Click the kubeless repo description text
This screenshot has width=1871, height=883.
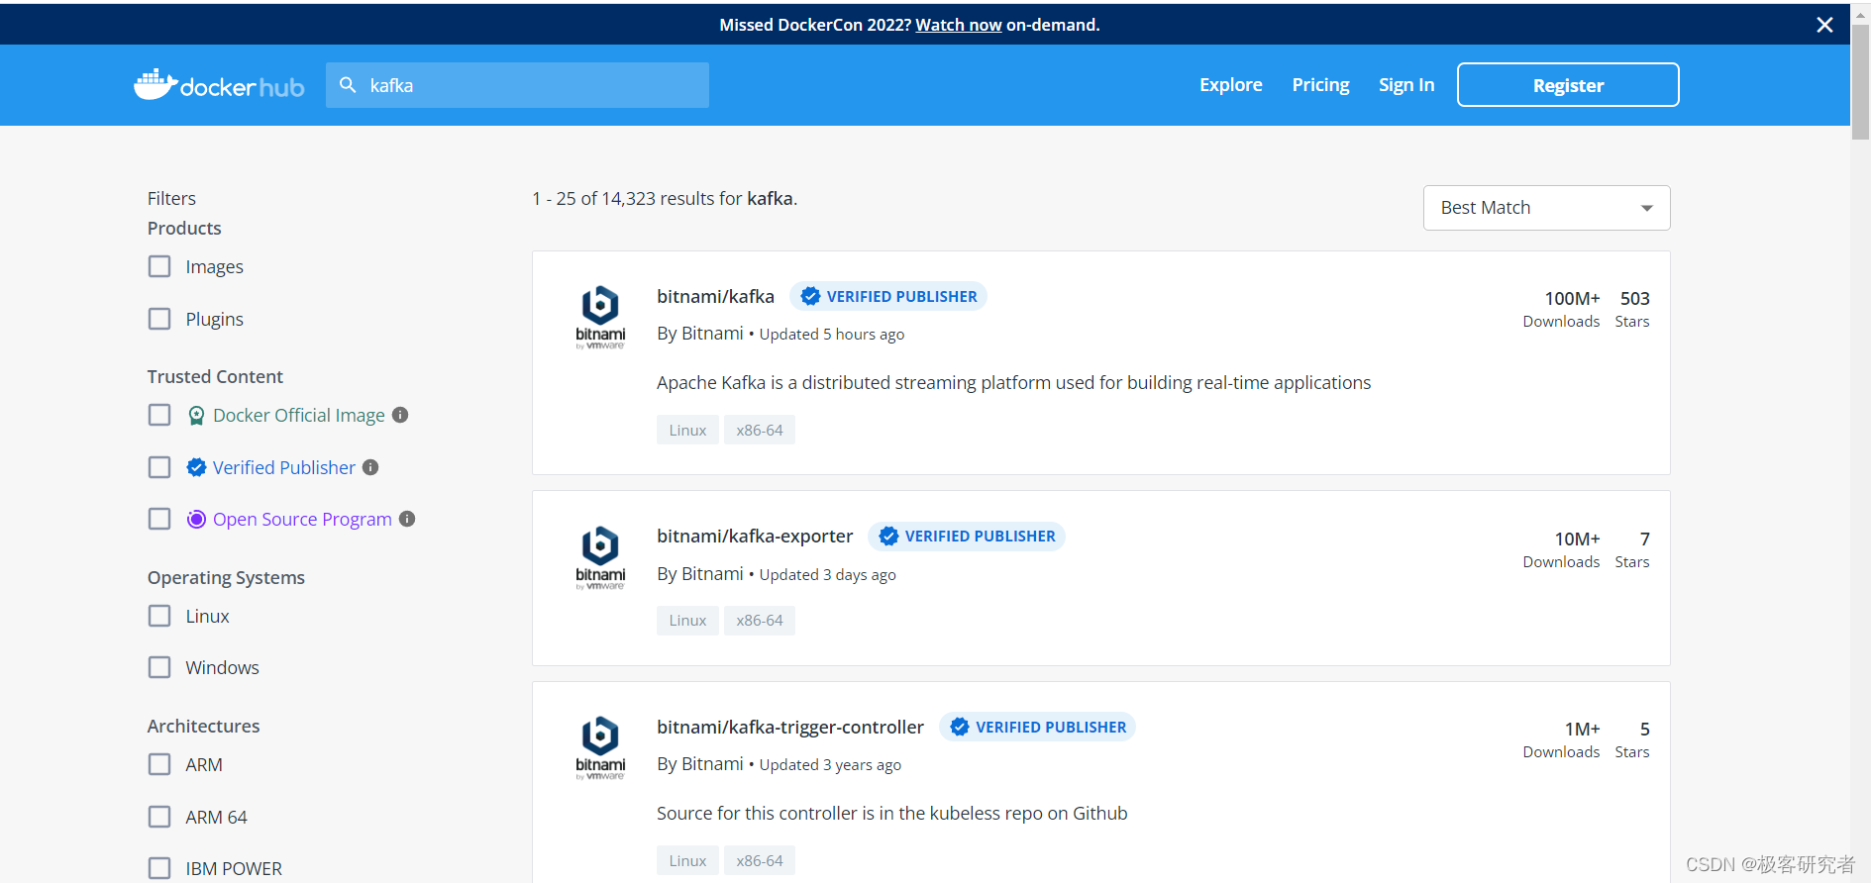[x=891, y=813]
